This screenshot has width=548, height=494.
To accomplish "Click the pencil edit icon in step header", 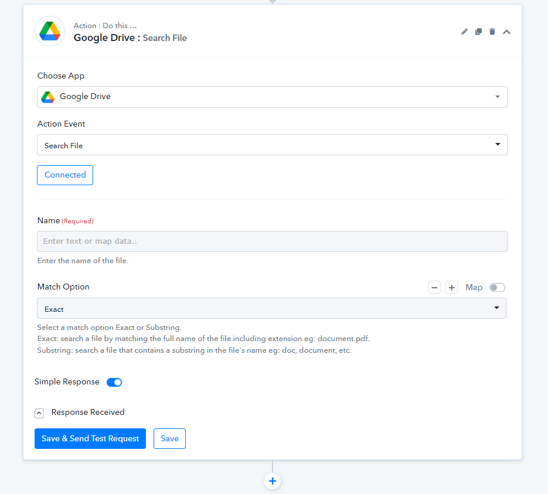I will 464,32.
